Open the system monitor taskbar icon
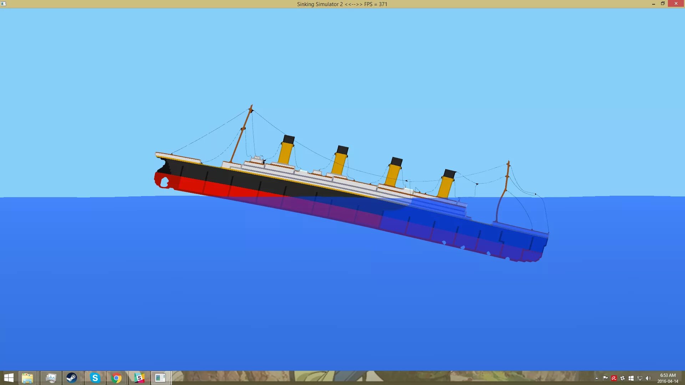This screenshot has width=685, height=385. pos(51,378)
